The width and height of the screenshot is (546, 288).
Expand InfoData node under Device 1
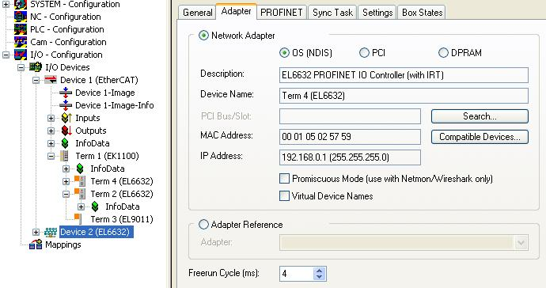[x=51, y=143]
